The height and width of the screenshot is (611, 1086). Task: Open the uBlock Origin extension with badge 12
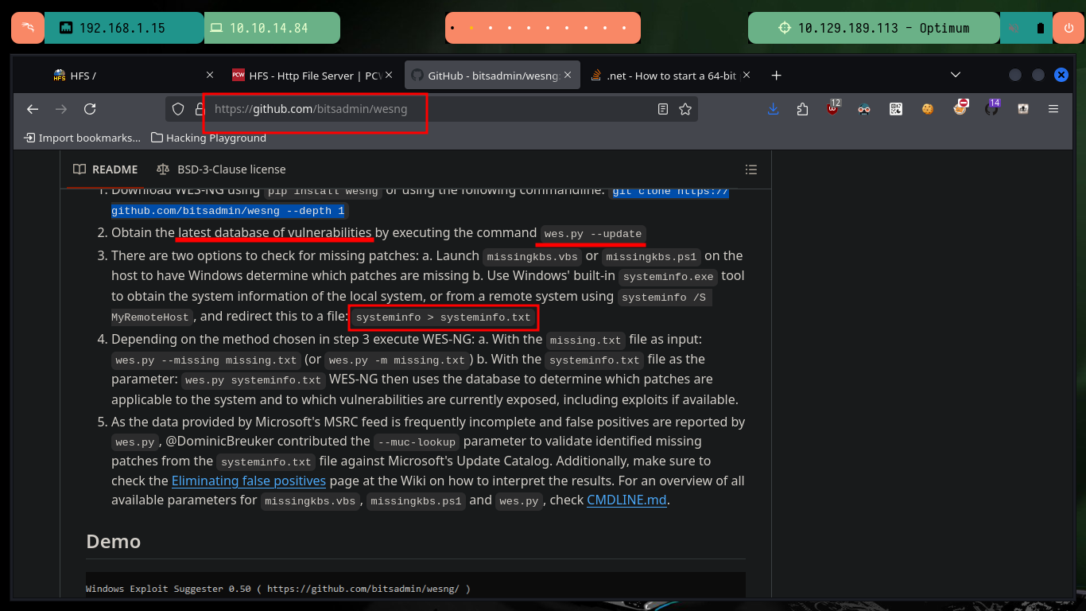pos(832,109)
